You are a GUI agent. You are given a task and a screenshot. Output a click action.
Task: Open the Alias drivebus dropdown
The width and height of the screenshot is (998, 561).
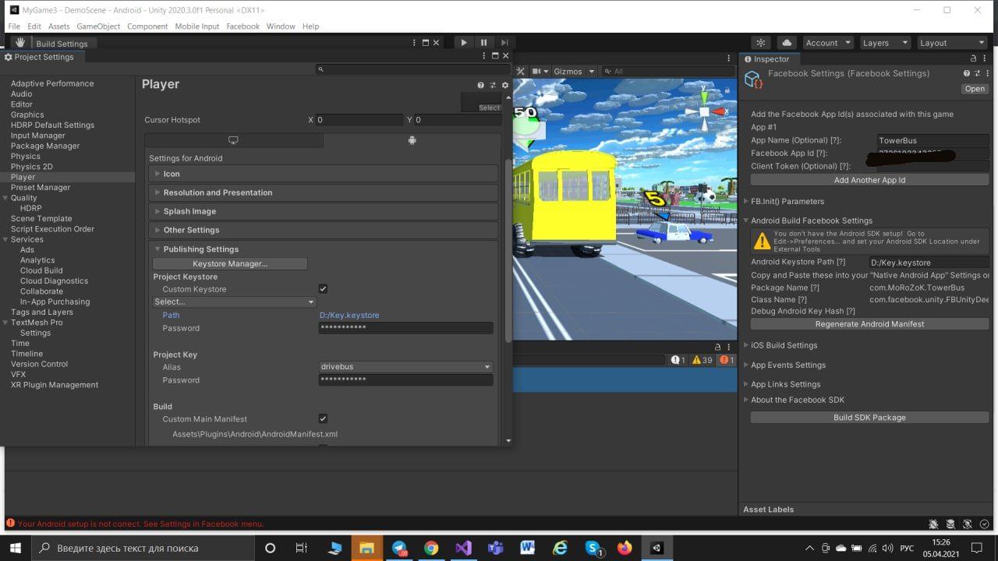pos(405,367)
